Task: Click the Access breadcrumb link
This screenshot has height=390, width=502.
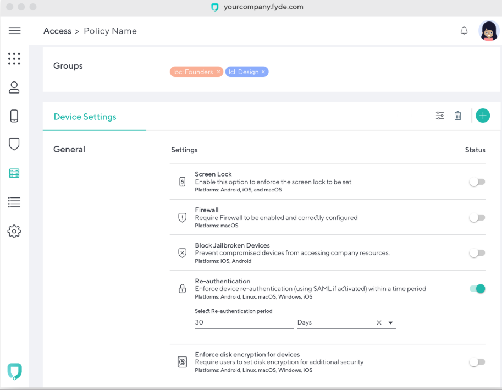Action: (57, 31)
